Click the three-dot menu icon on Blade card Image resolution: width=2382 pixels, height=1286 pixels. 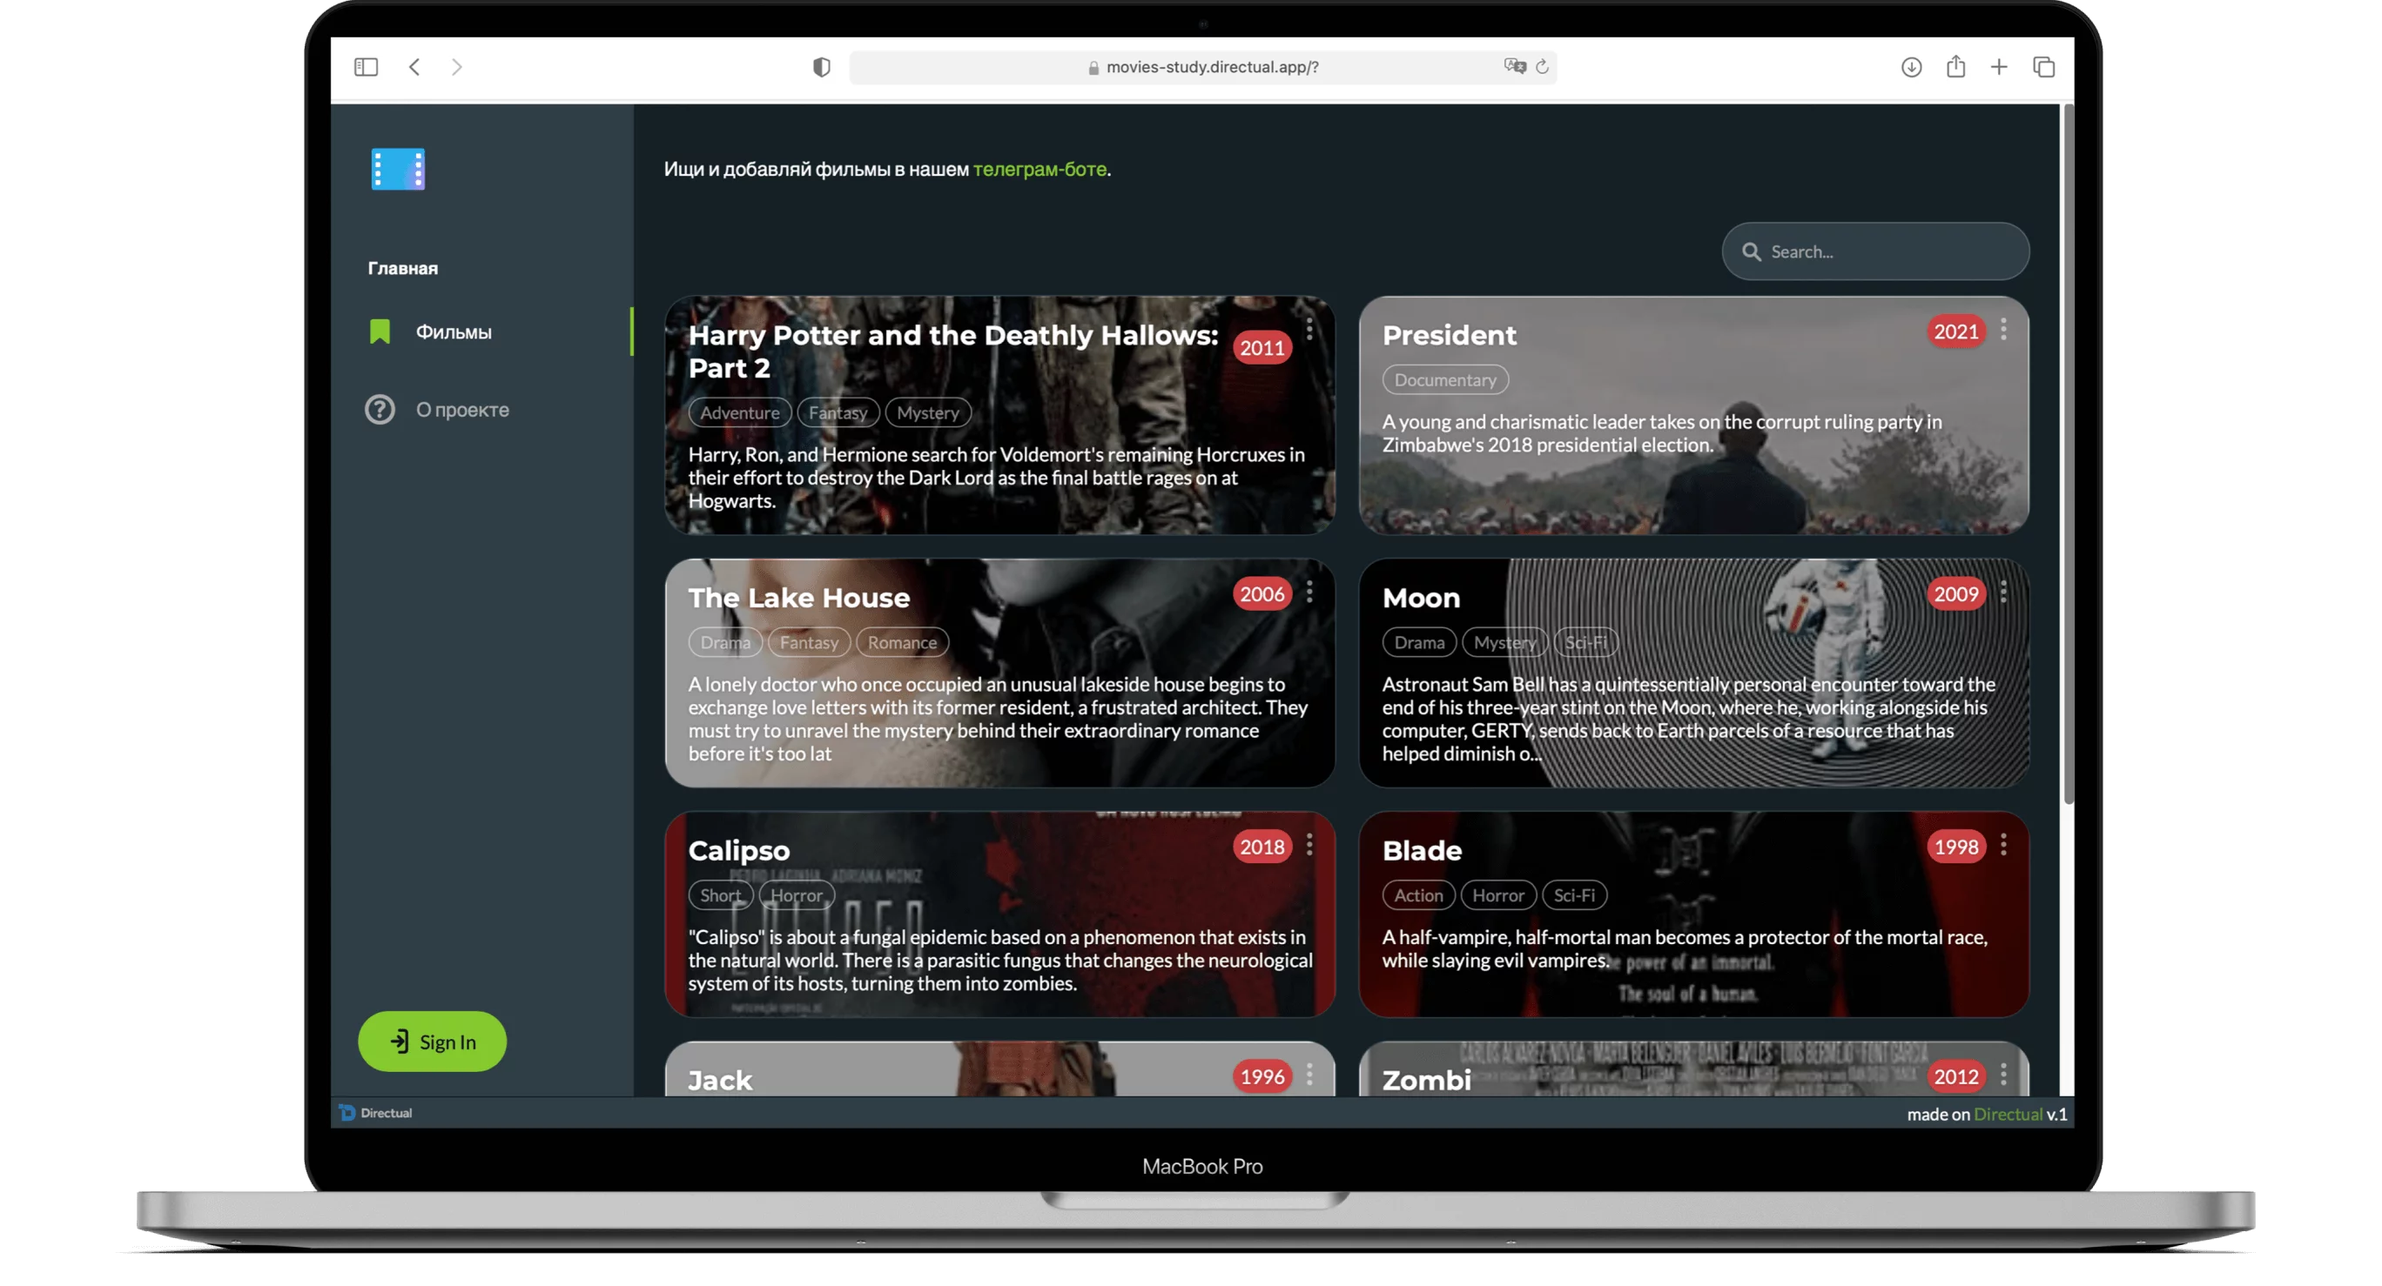(x=2002, y=844)
